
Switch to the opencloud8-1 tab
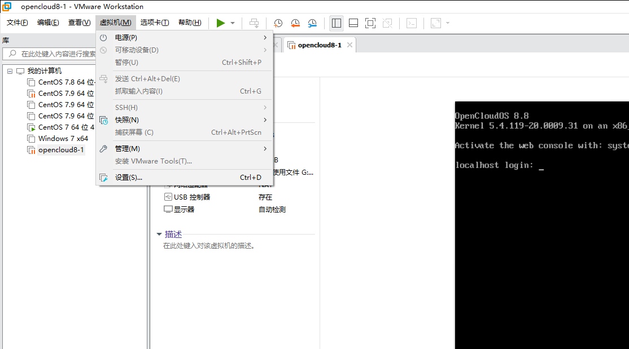click(320, 45)
